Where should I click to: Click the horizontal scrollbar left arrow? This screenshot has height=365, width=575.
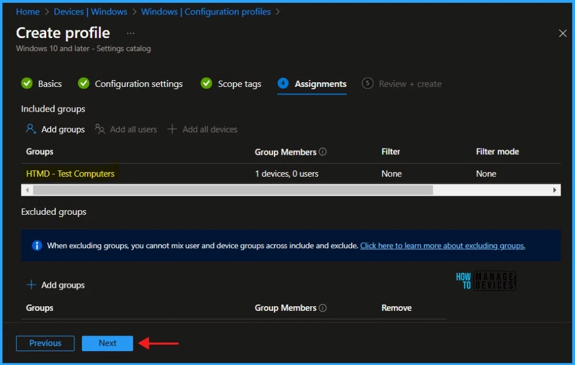coord(27,190)
